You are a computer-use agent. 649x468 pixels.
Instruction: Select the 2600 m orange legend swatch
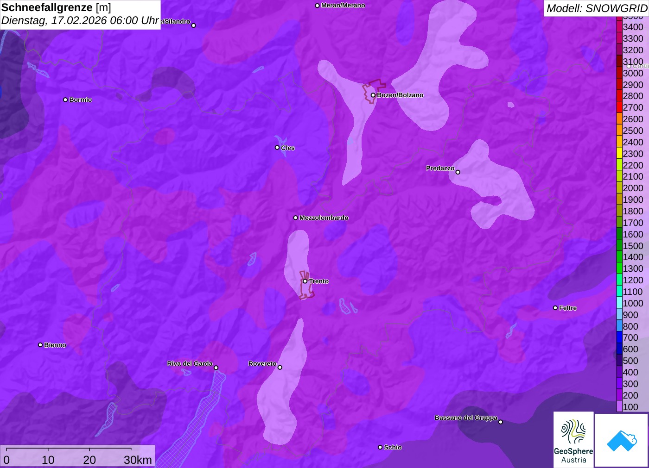(619, 119)
